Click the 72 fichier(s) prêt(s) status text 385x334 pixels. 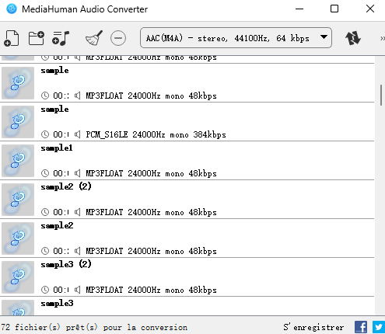pos(94,327)
